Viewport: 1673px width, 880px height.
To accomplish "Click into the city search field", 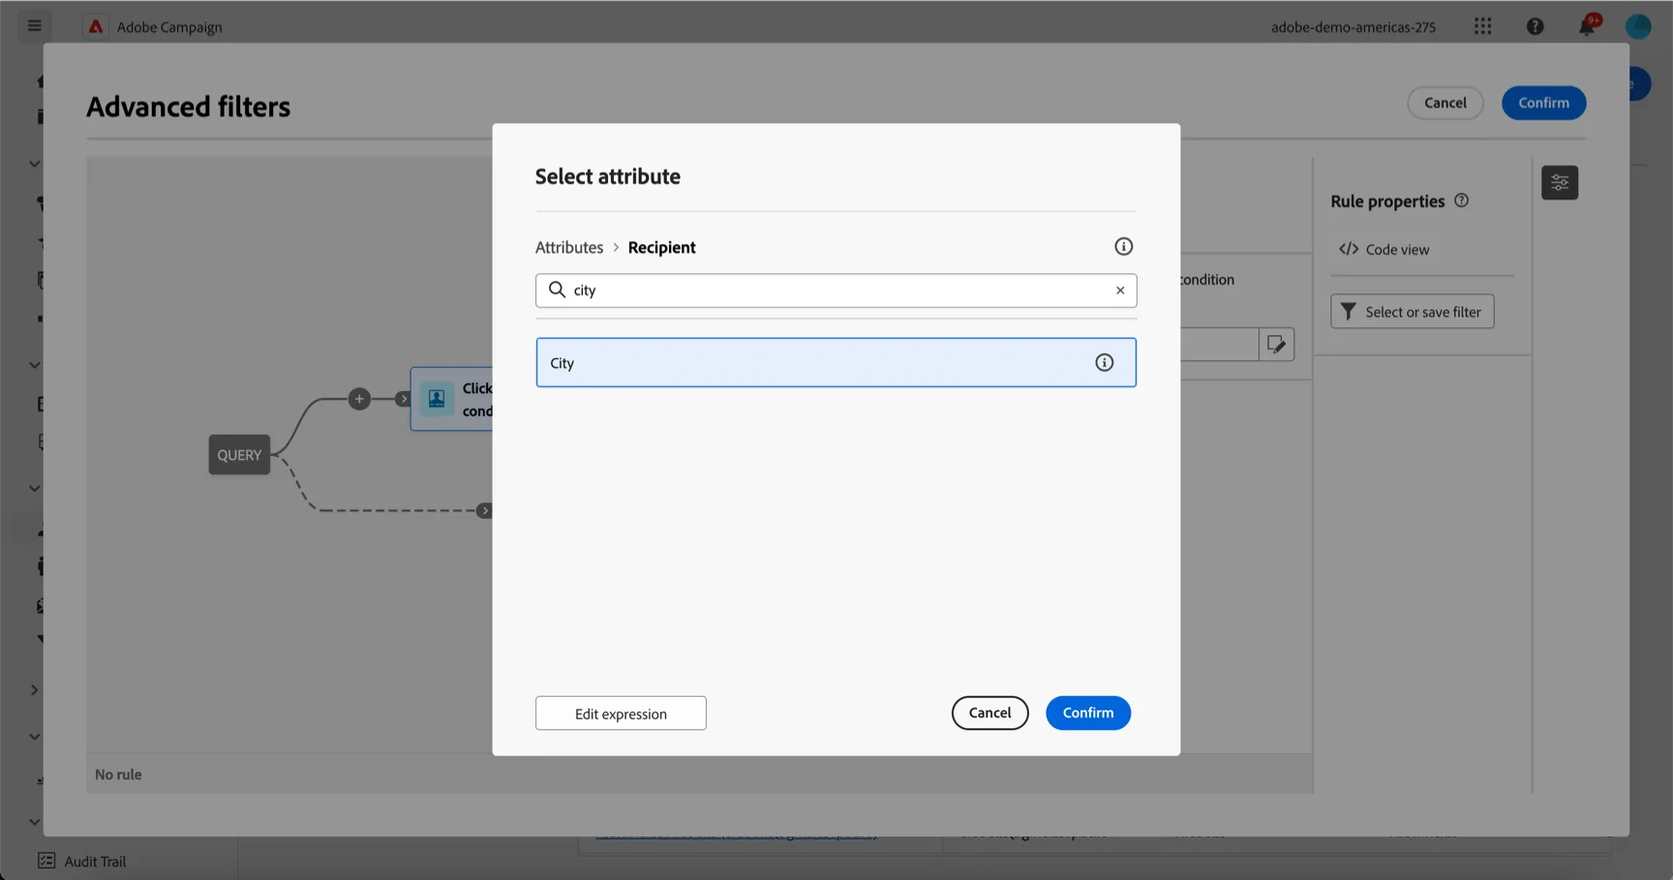I will point(836,290).
